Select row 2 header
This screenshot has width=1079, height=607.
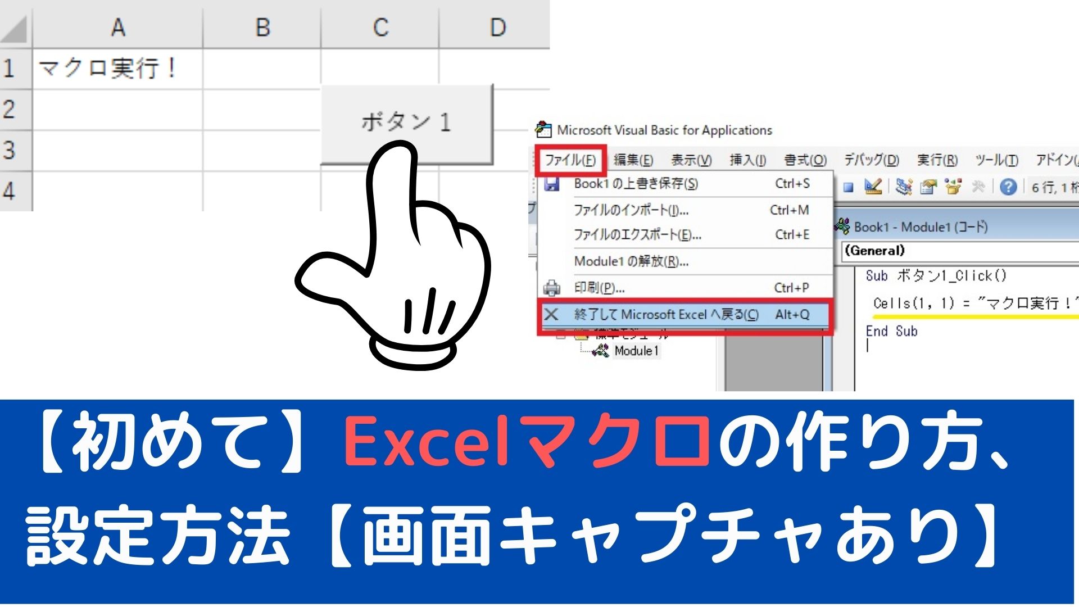click(x=16, y=109)
